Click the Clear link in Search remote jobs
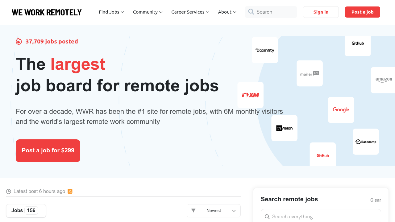 376,200
